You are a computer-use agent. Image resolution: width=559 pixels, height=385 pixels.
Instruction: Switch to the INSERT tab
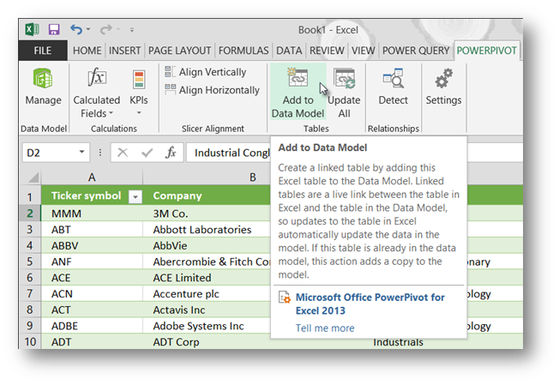point(125,51)
